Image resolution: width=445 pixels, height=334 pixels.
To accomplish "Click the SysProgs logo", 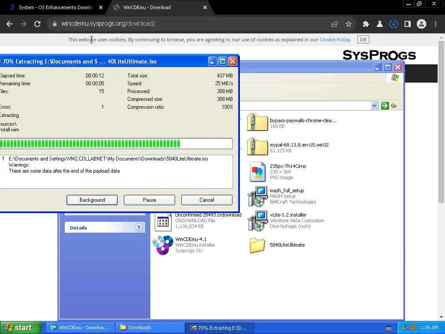I will tap(379, 55).
